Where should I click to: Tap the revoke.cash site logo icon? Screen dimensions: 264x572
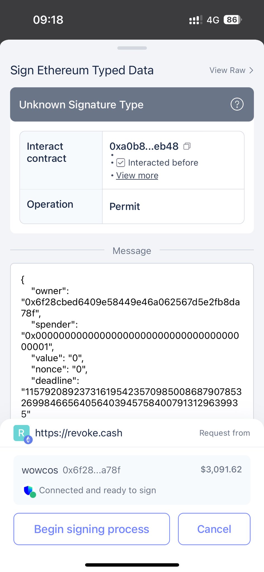point(22,433)
